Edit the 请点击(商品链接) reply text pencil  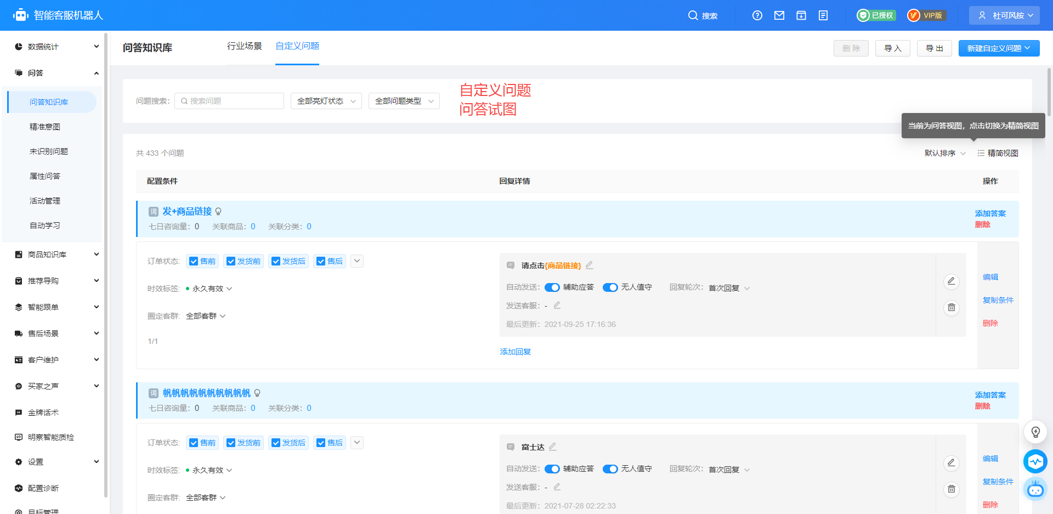click(590, 265)
